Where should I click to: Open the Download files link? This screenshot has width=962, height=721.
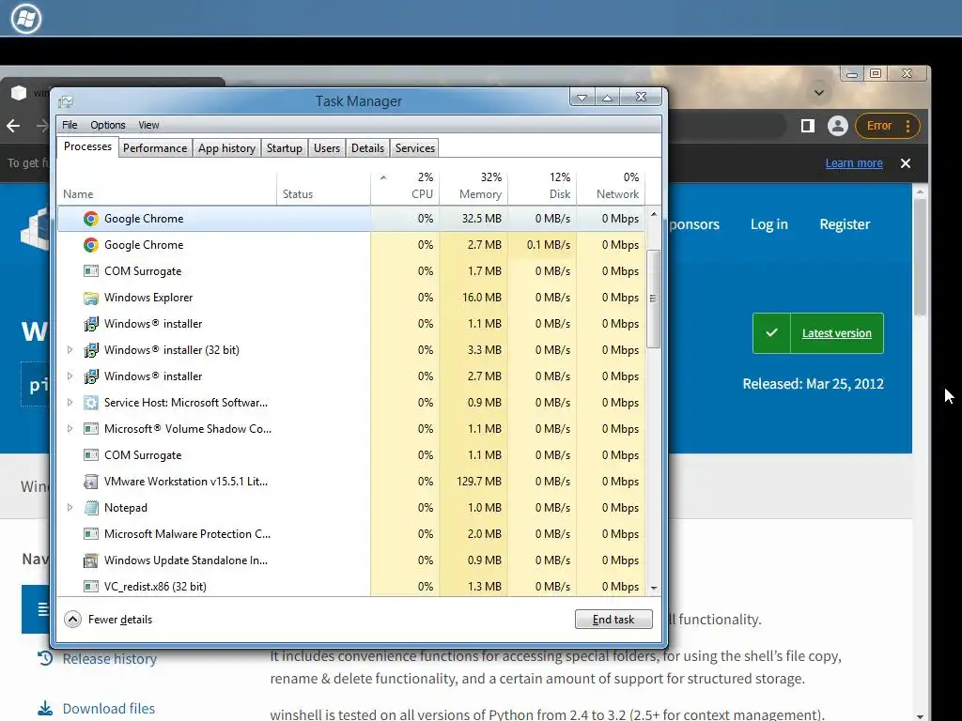tap(109, 709)
